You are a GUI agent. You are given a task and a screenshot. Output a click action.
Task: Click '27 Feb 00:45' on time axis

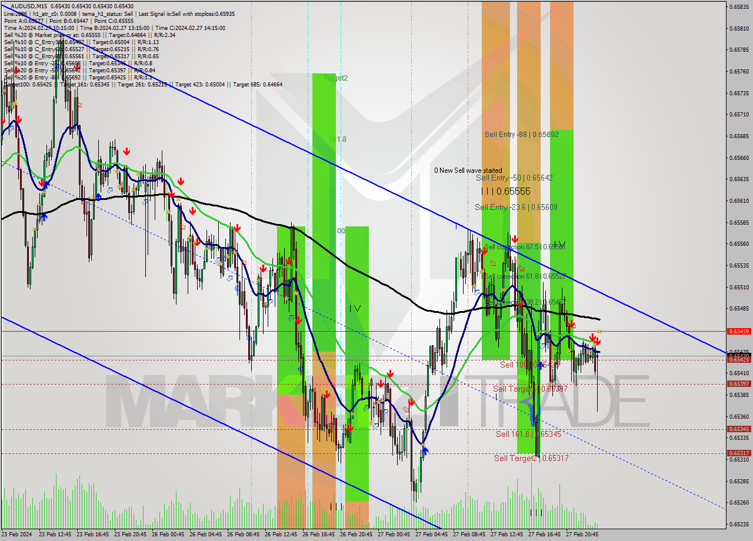[394, 535]
